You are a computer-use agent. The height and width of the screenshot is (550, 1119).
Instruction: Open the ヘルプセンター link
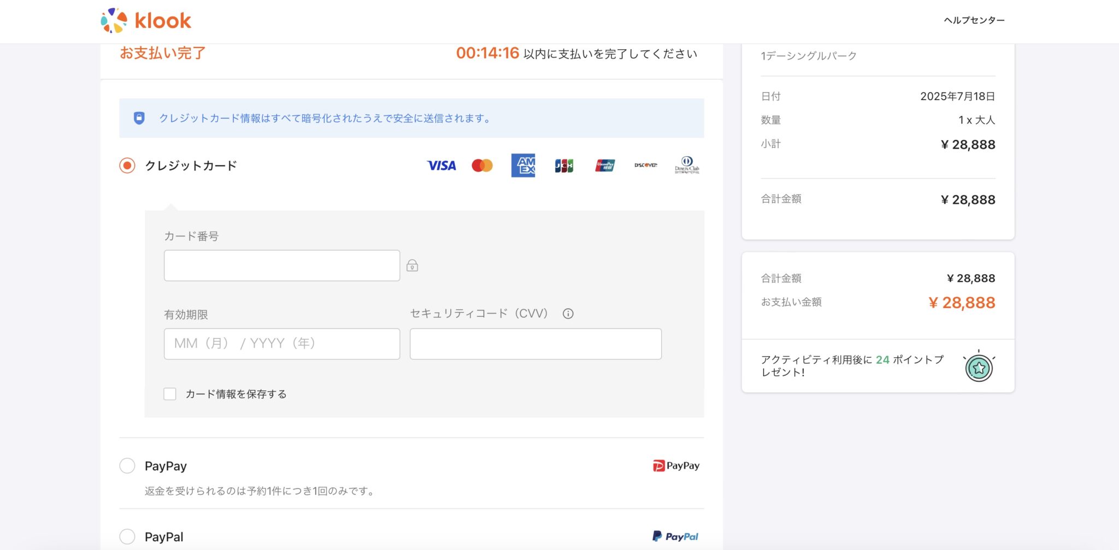coord(974,20)
